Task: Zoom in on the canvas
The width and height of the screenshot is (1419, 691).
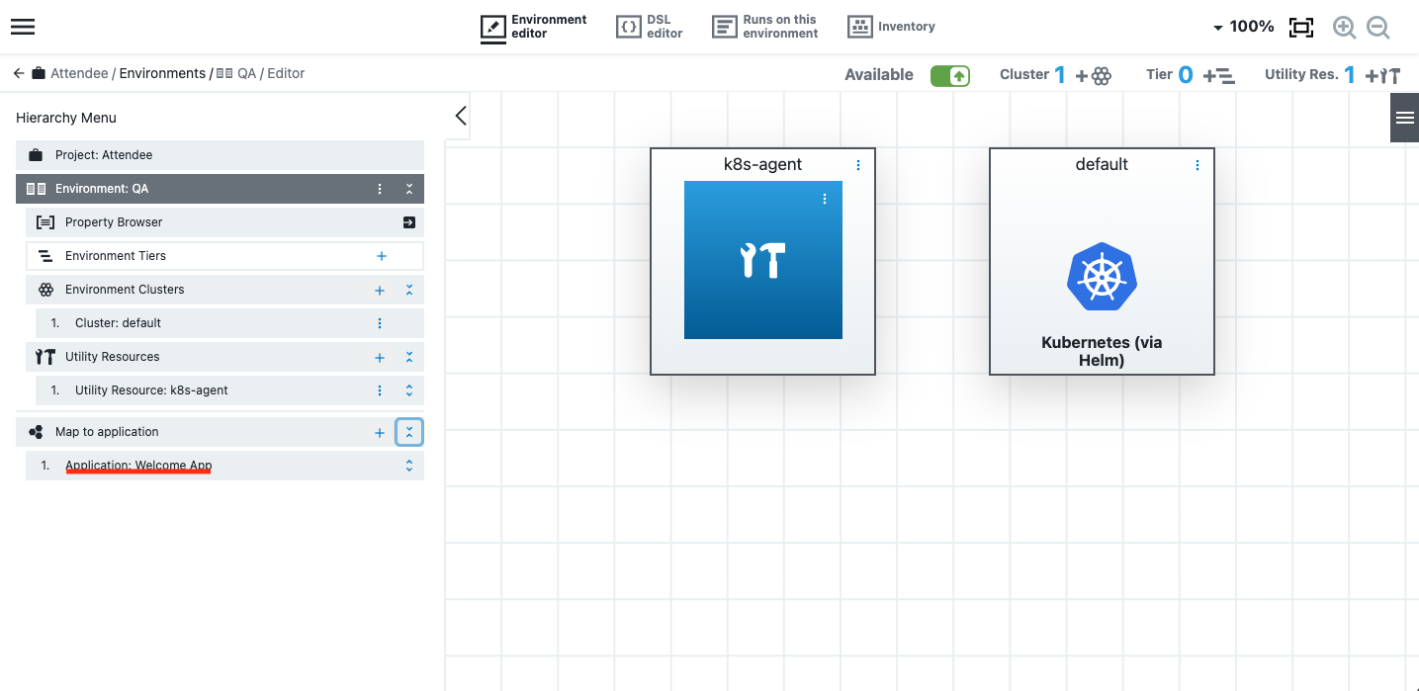Action: point(1344,27)
